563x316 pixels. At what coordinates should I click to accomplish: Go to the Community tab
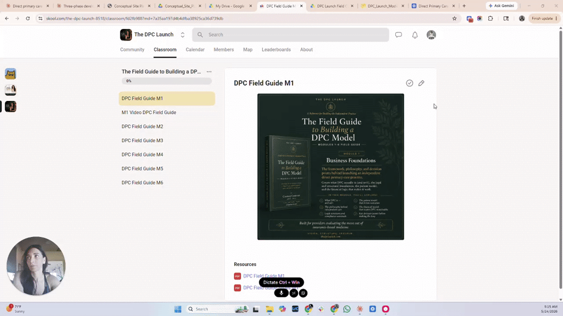pyautogui.click(x=132, y=49)
